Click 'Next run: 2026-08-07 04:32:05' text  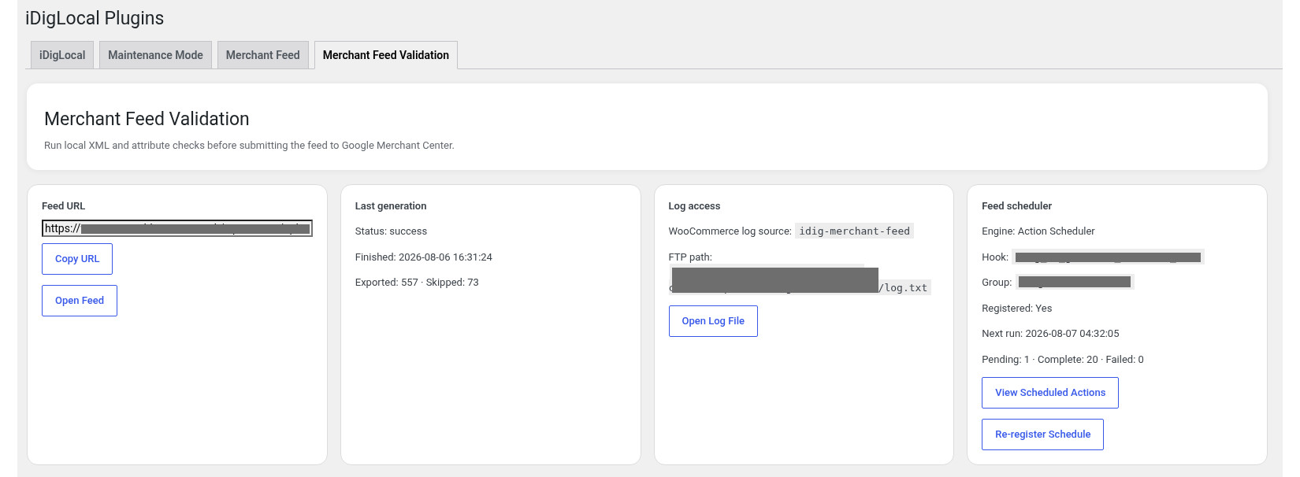[x=1050, y=334]
